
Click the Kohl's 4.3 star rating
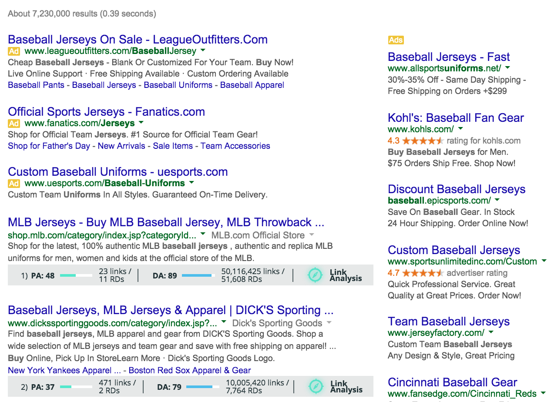(422, 141)
